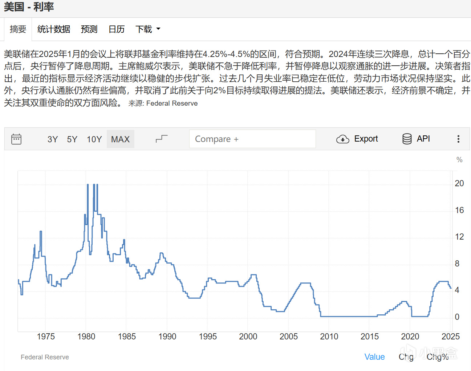Select the Chg% display mode
The image size is (471, 371).
[438, 357]
